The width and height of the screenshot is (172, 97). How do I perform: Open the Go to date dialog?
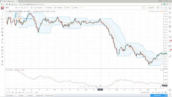tap(37, 92)
